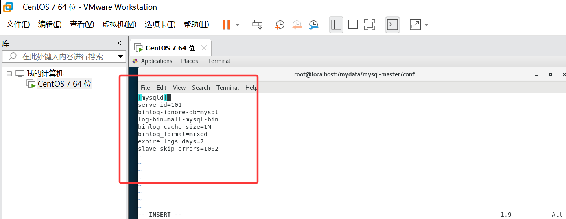
Task: Click the log-bin=mall-mysql-bin line
Action: (178, 119)
